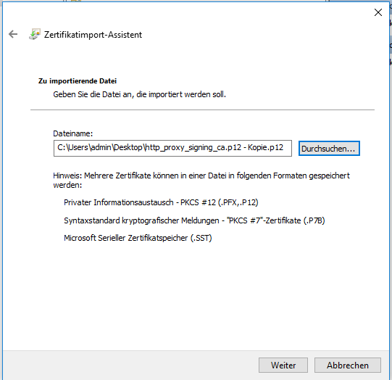
Task: Click the horizontal separator under the heading
Action: [202, 110]
